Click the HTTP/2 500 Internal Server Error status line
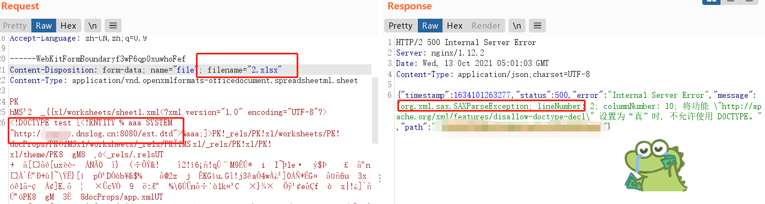Viewport: 765px width, 204px height. (466, 42)
